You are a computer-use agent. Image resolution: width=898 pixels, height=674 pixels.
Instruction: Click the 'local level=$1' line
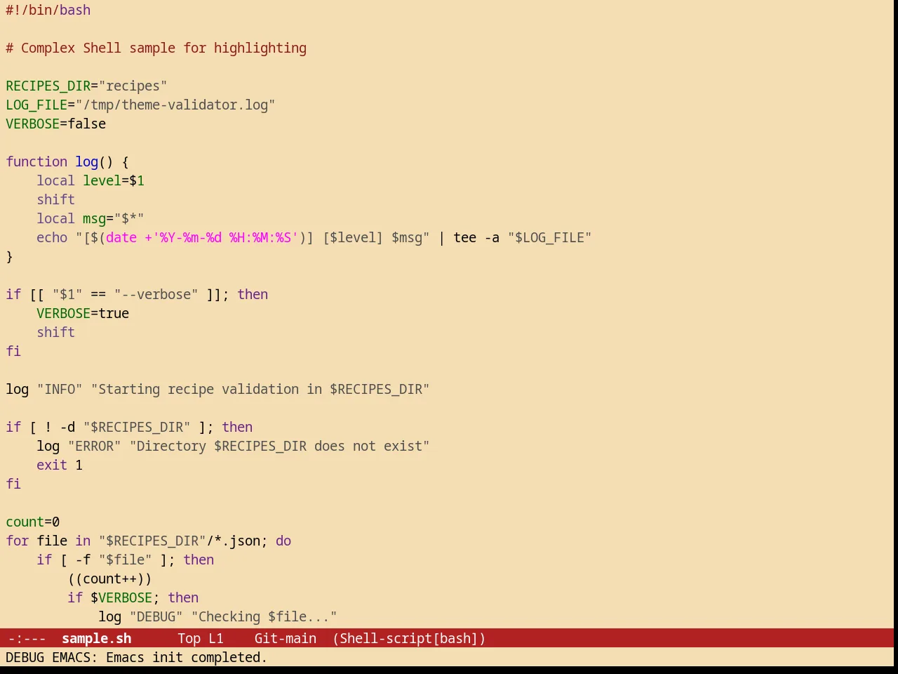pos(91,180)
